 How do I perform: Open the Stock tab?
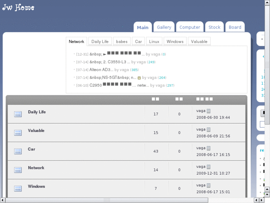pos(214,27)
